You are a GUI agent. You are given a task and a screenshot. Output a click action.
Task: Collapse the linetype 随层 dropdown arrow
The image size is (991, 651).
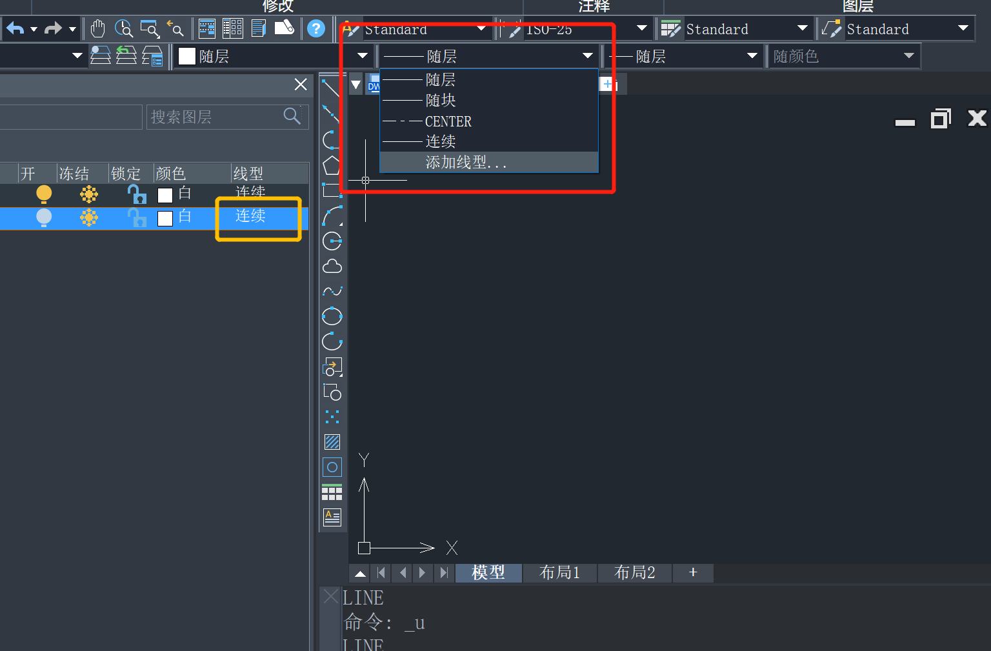[x=588, y=56]
